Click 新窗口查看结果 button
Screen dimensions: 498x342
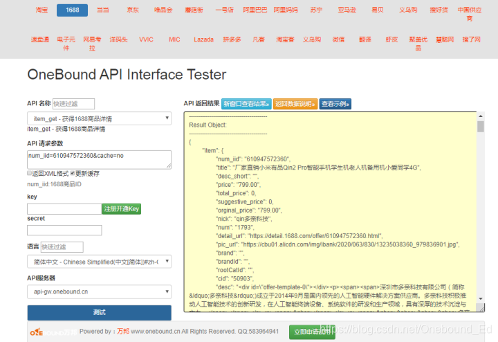(x=246, y=104)
